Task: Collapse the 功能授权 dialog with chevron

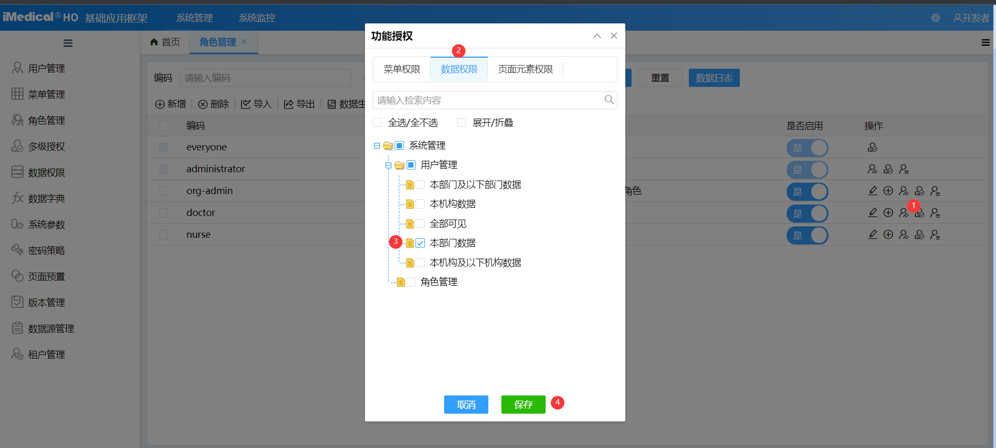Action: tap(597, 36)
